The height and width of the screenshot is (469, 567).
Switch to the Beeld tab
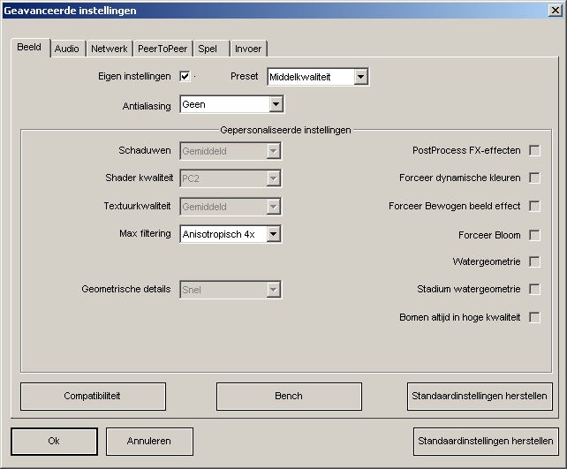pos(30,48)
